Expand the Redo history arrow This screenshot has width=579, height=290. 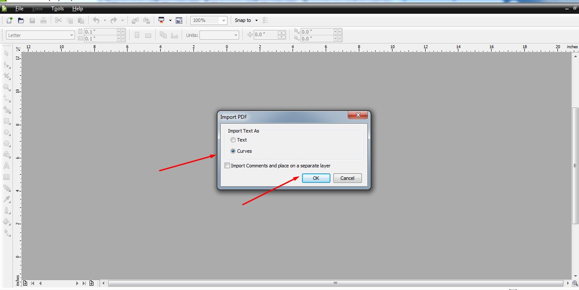[122, 20]
